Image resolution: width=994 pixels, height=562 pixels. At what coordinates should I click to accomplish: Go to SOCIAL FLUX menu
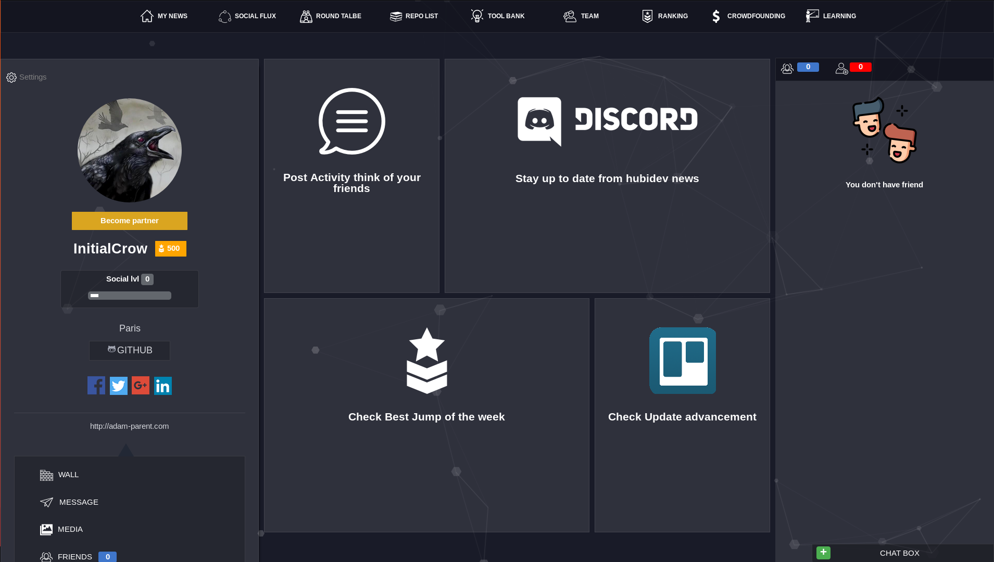pyautogui.click(x=255, y=16)
